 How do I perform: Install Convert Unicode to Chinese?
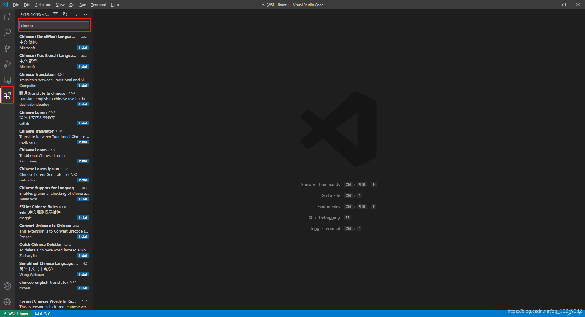click(83, 237)
